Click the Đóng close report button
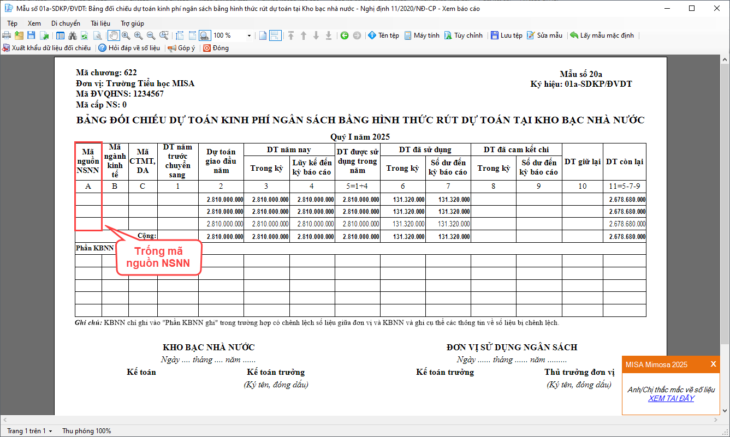The height and width of the screenshot is (437, 730). 216,48
